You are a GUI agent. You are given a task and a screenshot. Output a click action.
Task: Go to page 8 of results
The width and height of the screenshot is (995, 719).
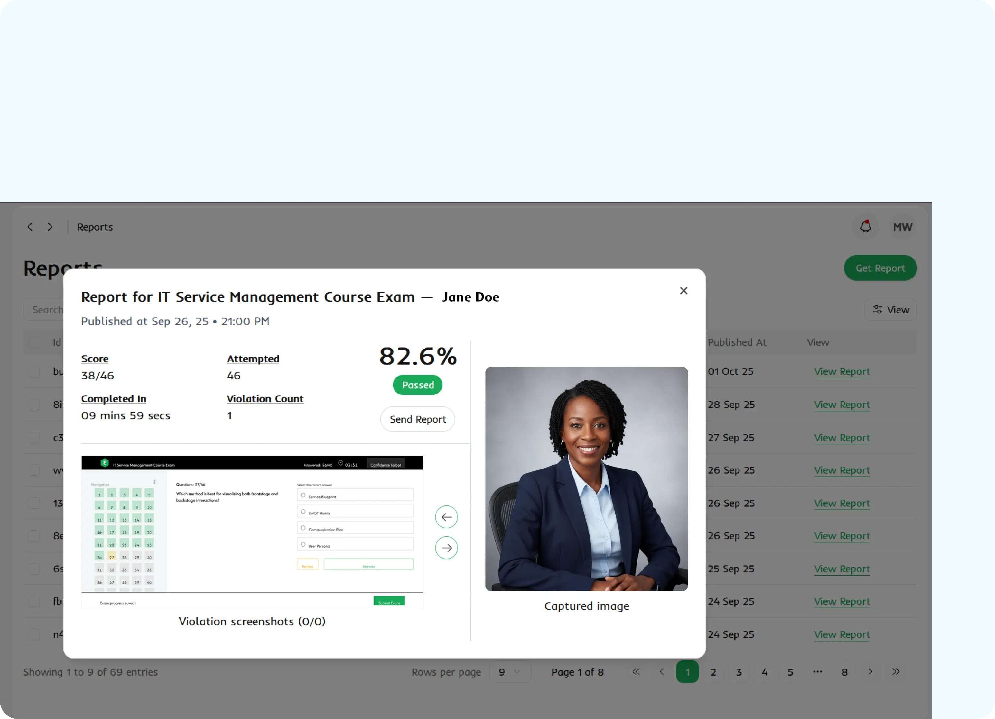[844, 672]
